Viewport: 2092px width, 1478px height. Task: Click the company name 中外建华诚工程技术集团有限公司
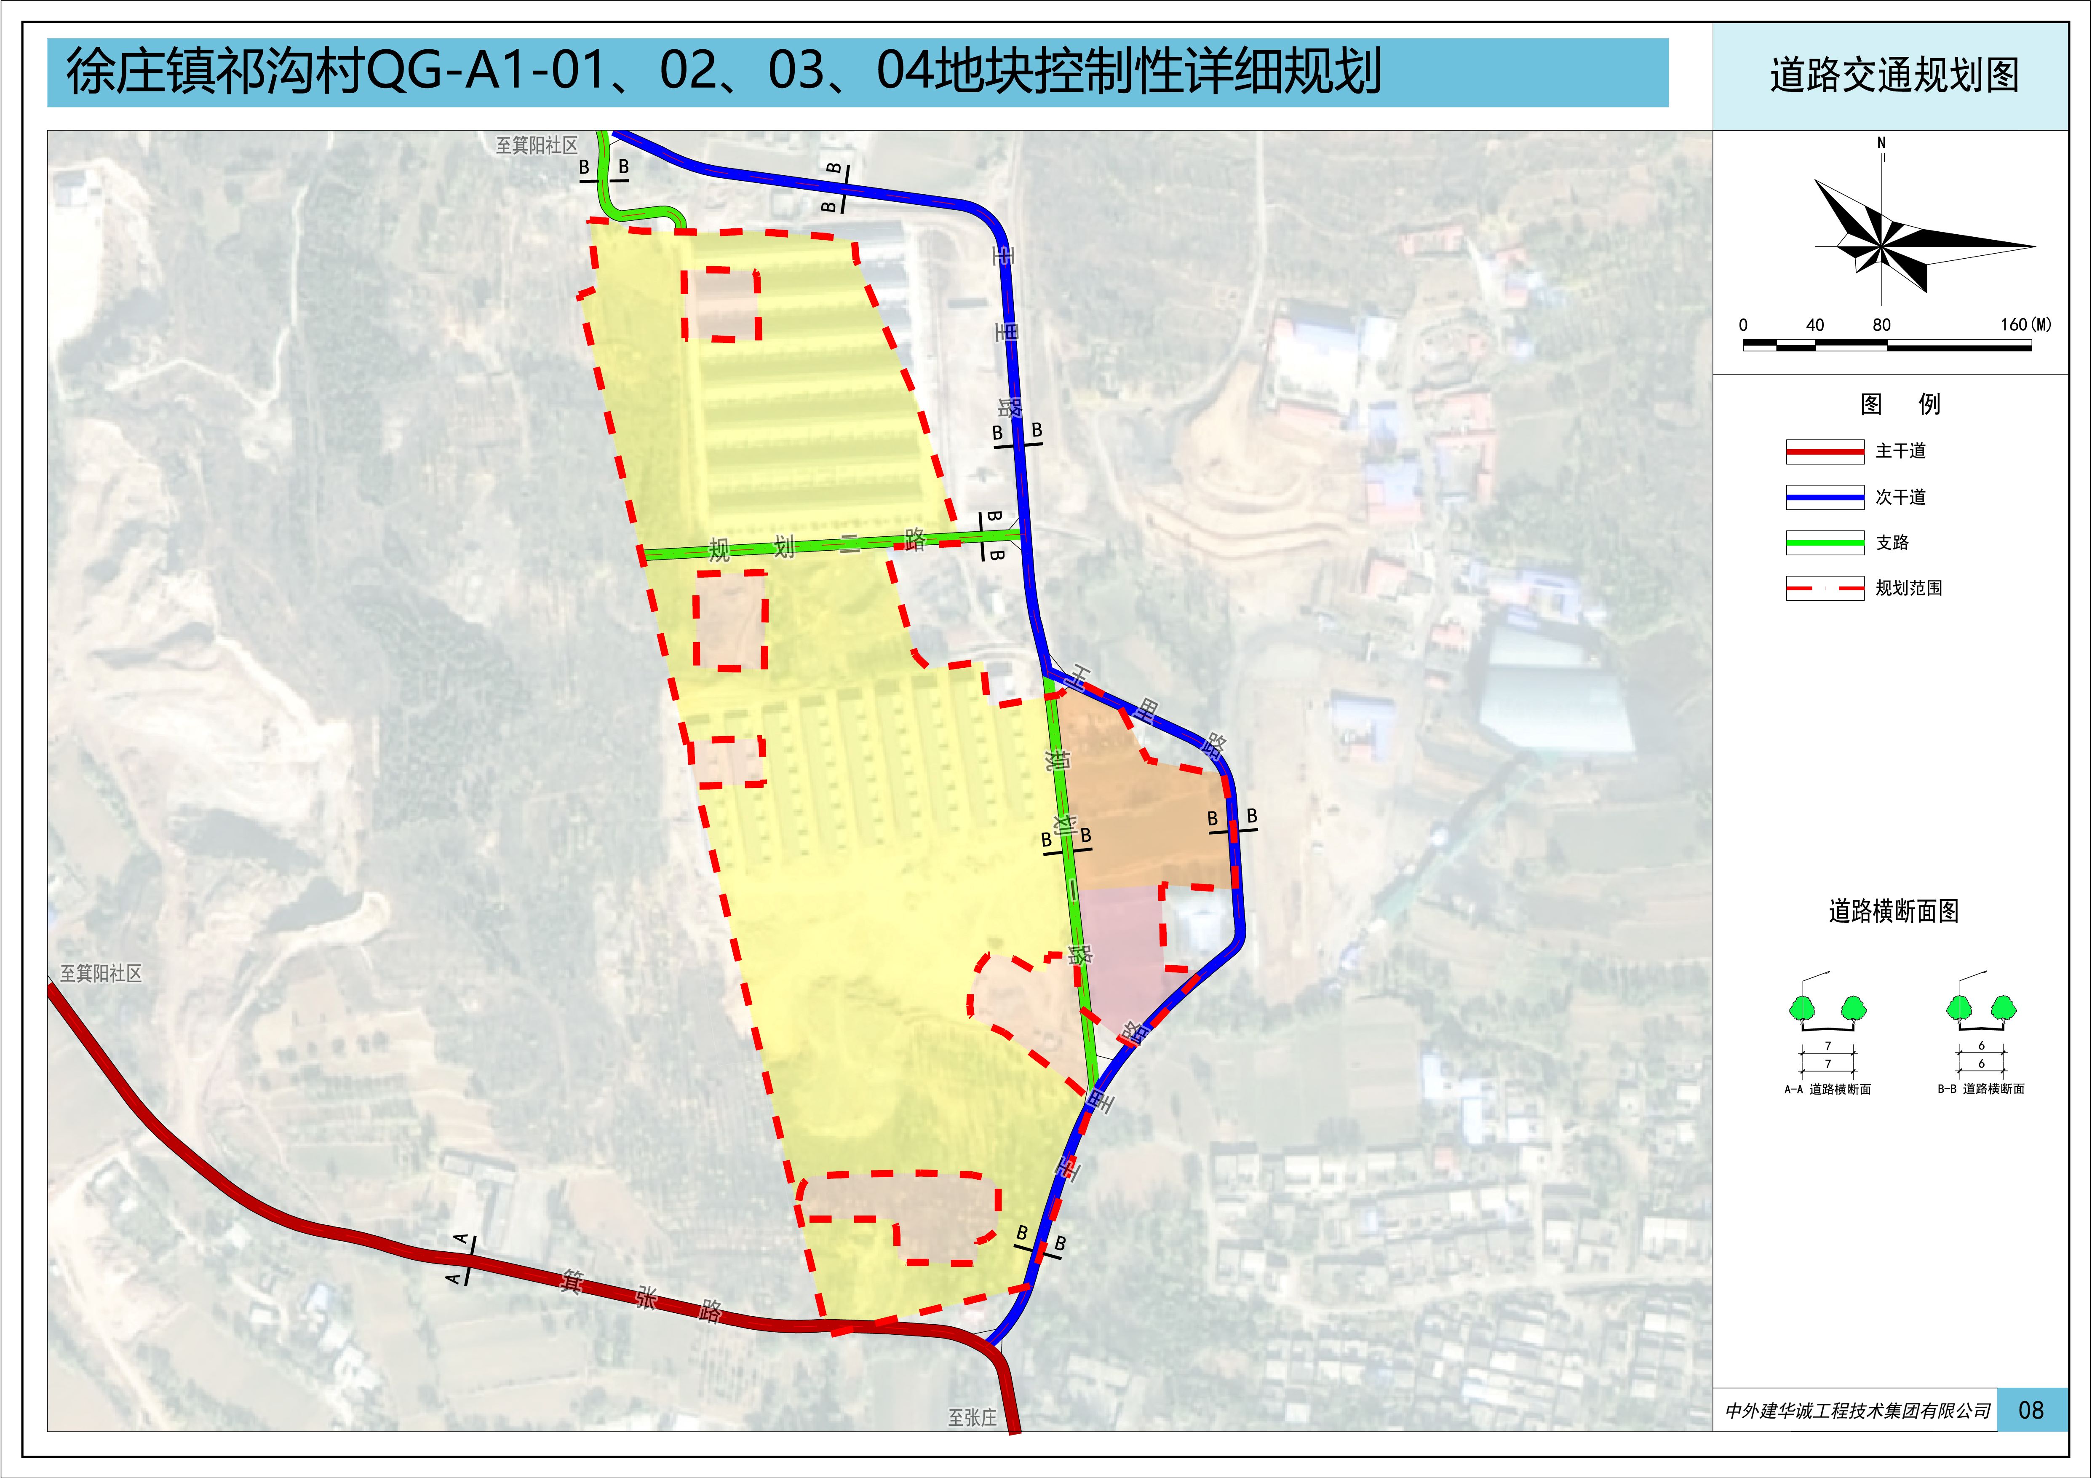point(1857,1411)
